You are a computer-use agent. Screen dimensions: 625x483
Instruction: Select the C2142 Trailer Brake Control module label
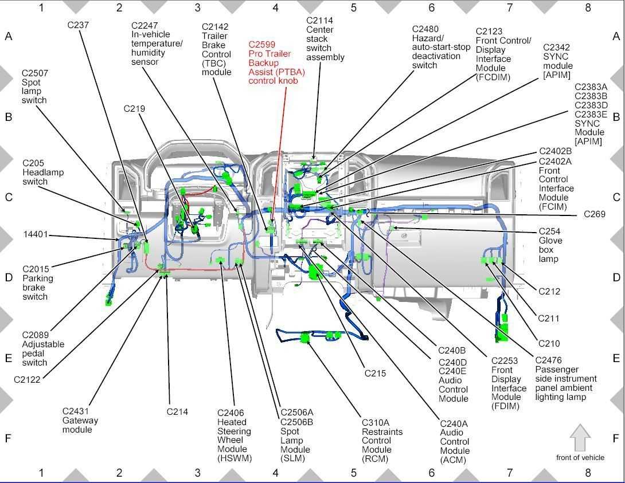pyautogui.click(x=216, y=49)
